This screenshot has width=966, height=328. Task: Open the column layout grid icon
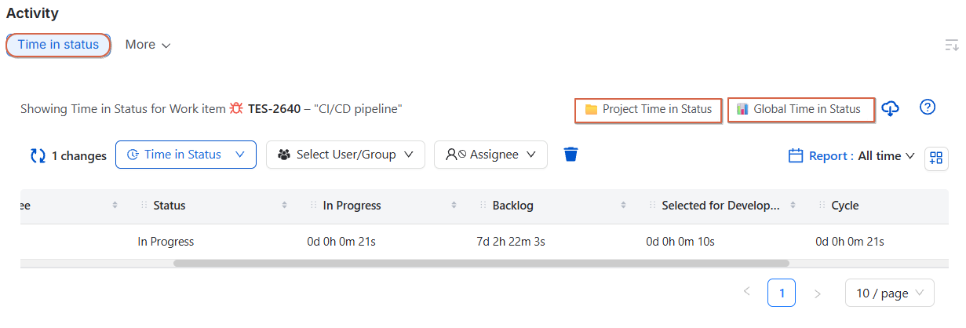[935, 158]
